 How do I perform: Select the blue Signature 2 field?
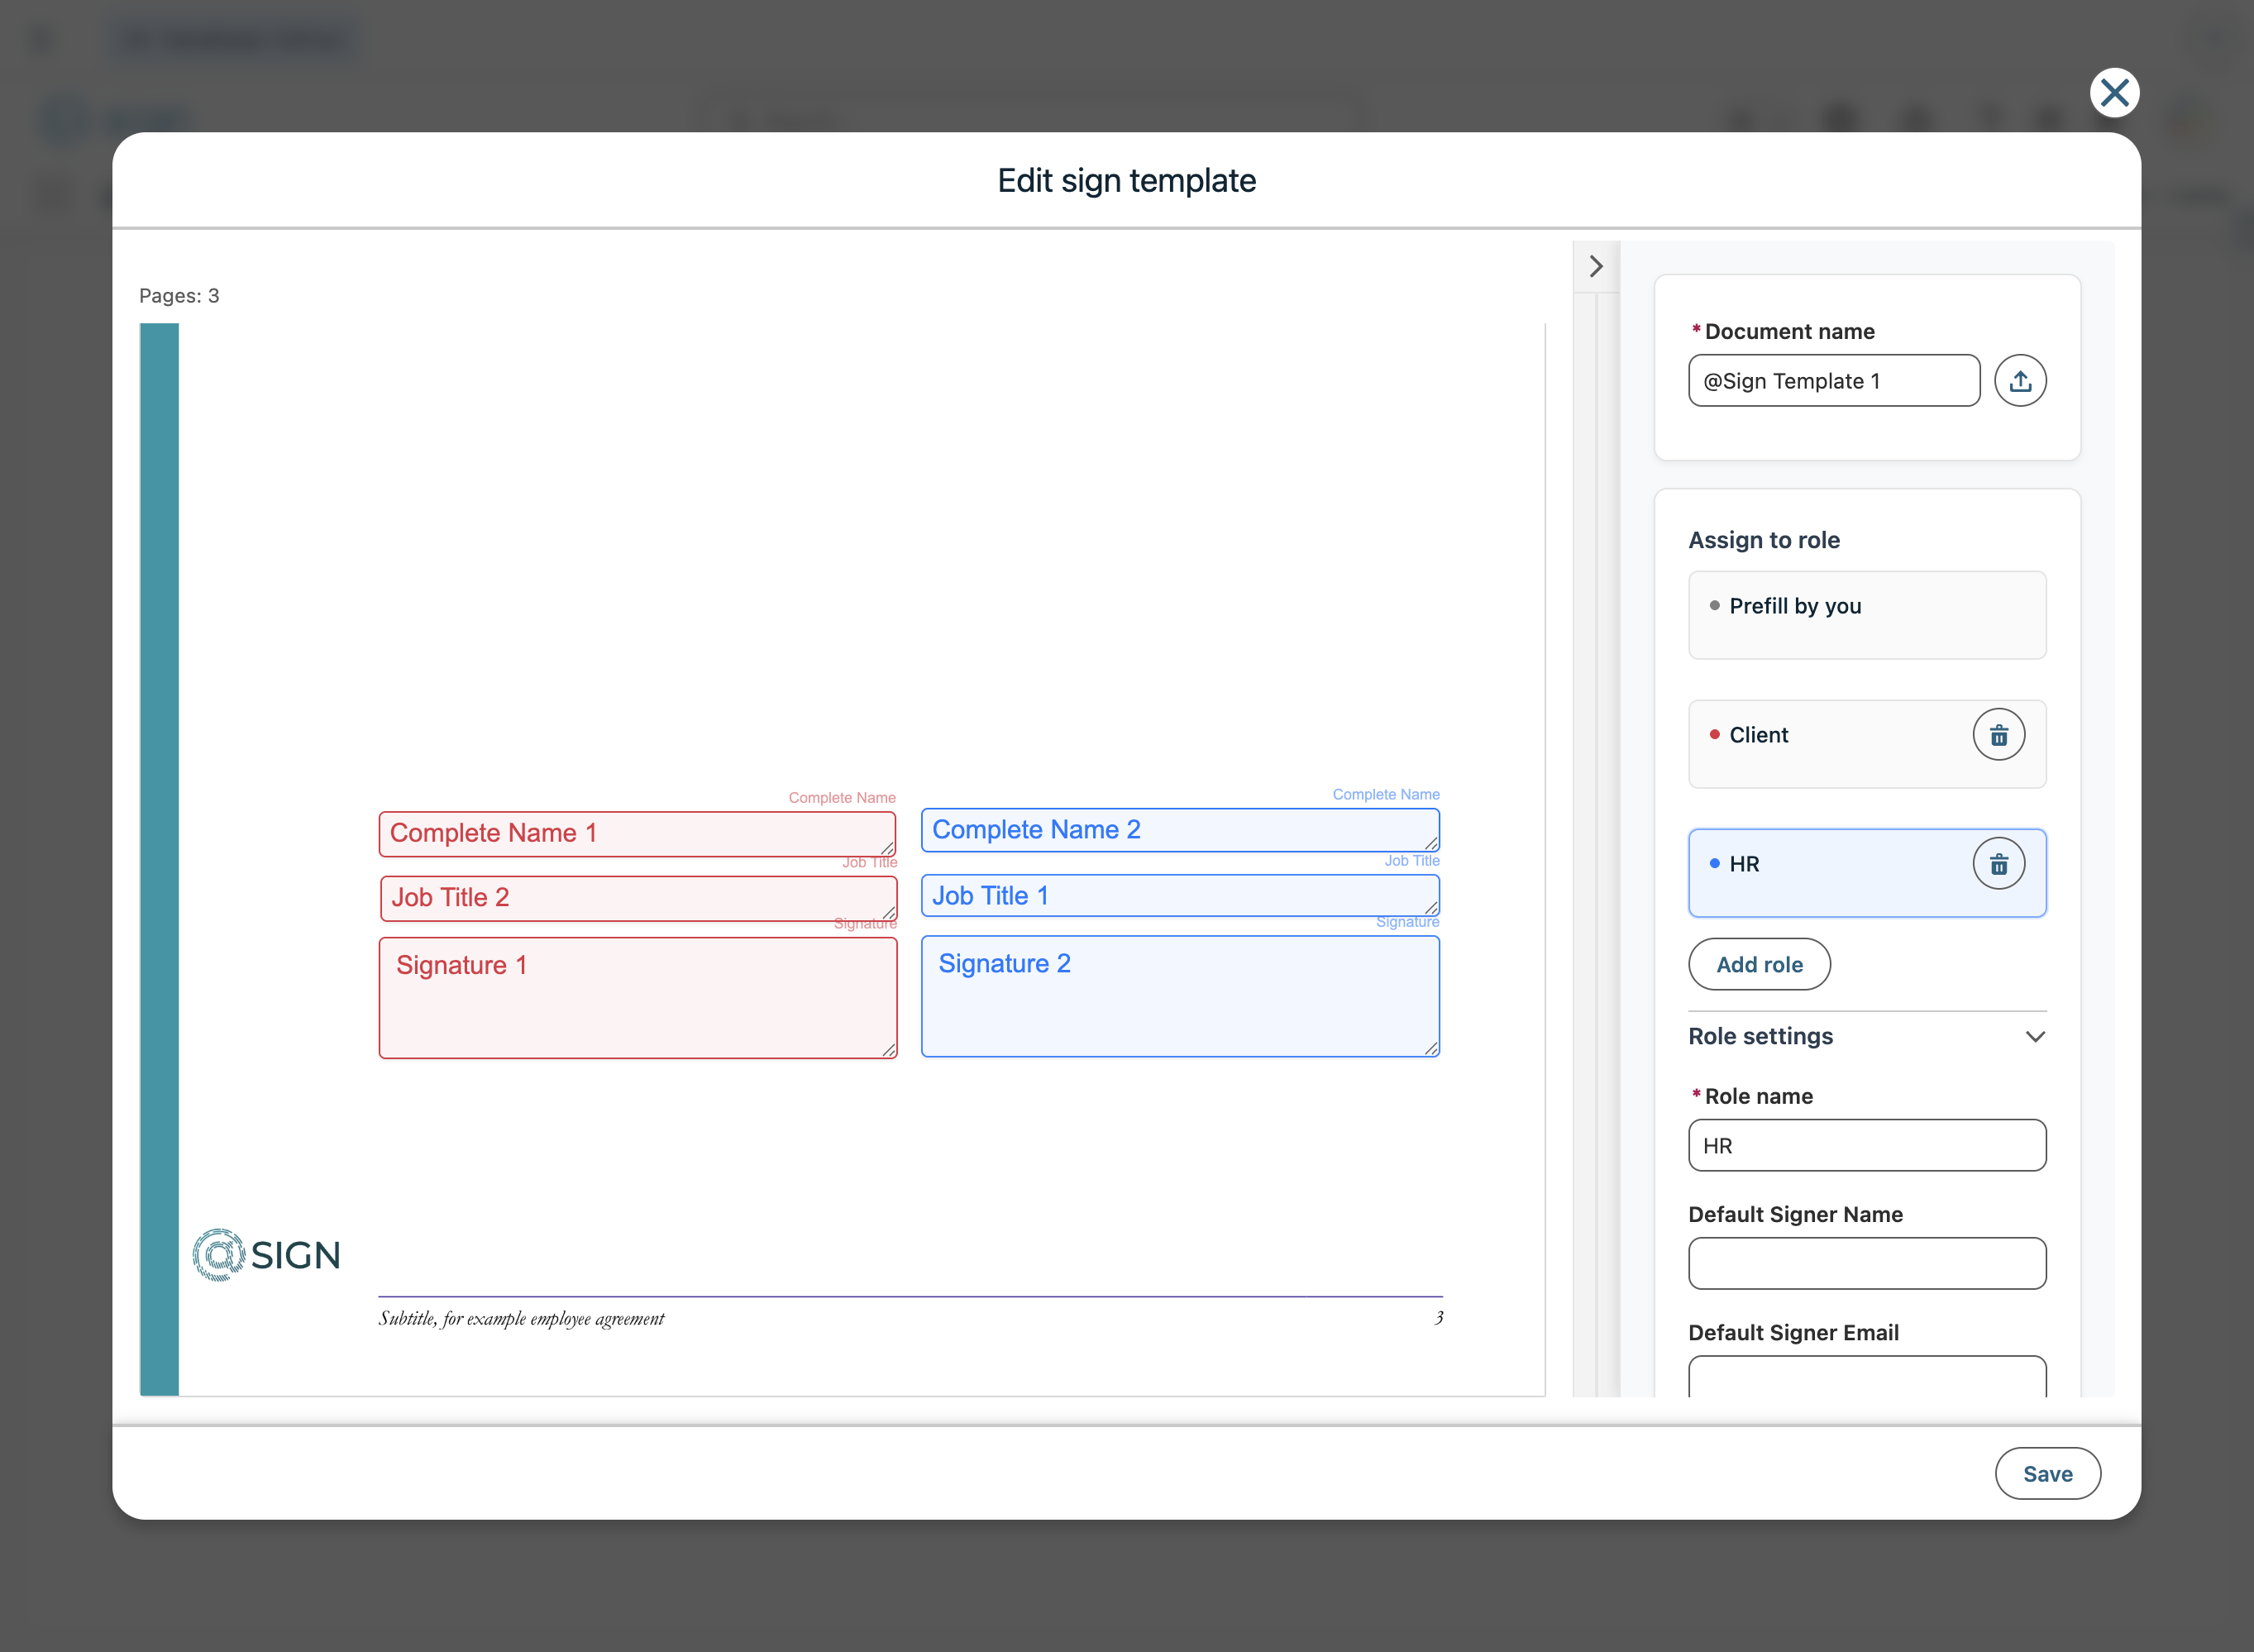pyautogui.click(x=1179, y=996)
